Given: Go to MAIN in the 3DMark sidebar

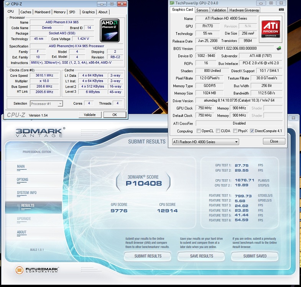Looking at the screenshot, I should point(21,166).
